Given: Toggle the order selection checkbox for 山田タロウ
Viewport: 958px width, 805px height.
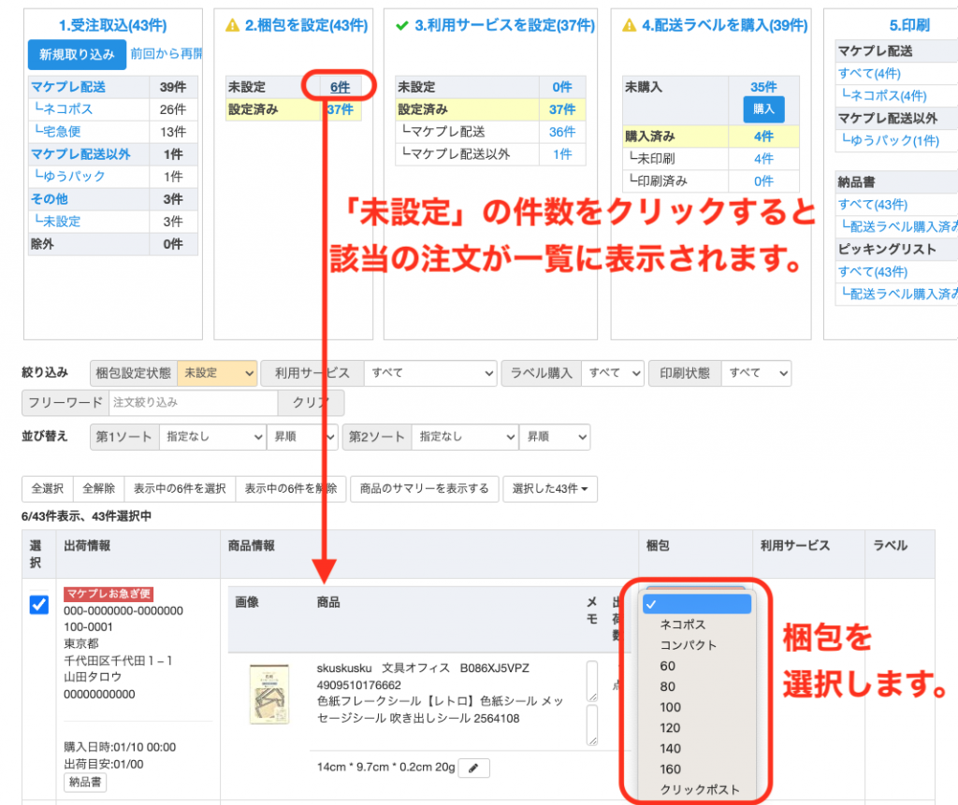Looking at the screenshot, I should coord(39,605).
